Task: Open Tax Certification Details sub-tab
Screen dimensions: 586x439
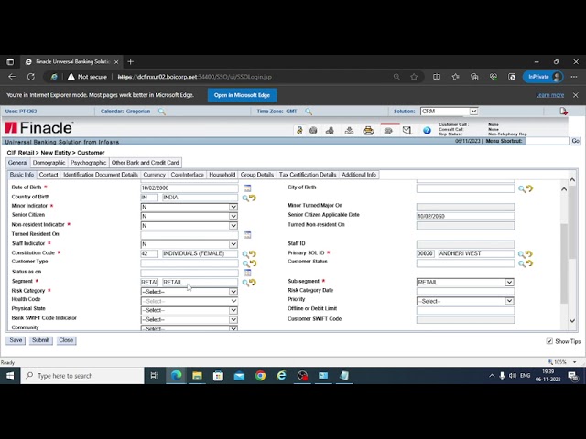Action: pyautogui.click(x=308, y=175)
